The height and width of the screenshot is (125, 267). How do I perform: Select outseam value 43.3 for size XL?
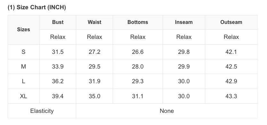231,96
